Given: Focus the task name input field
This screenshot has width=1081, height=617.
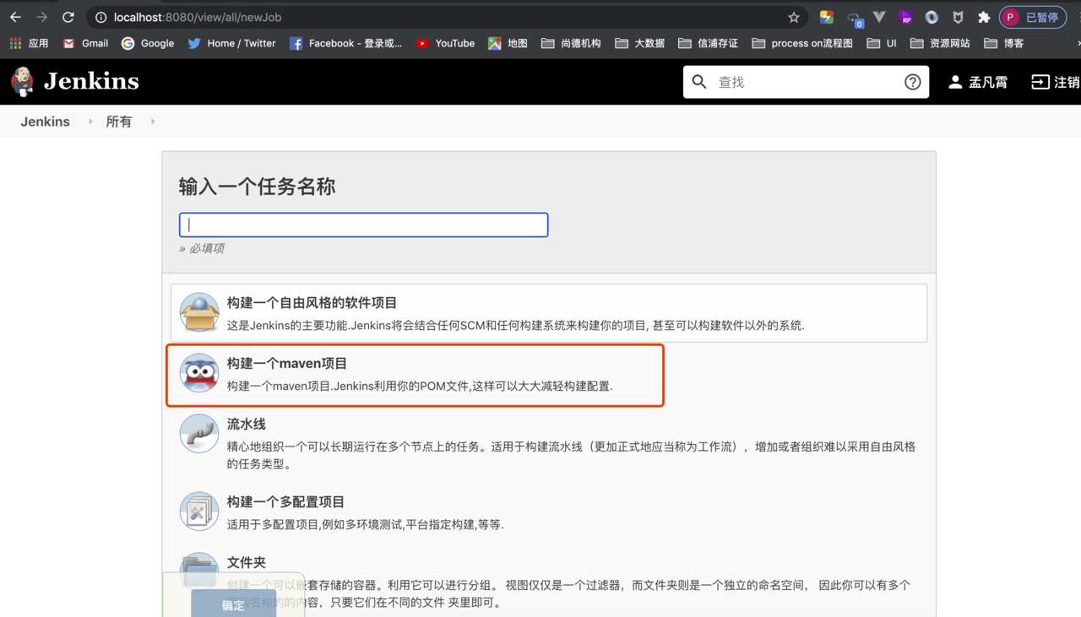Looking at the screenshot, I should (363, 225).
